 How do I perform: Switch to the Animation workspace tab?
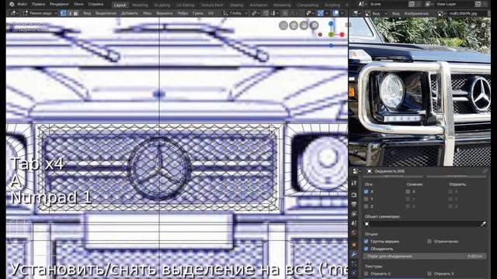coord(259,5)
